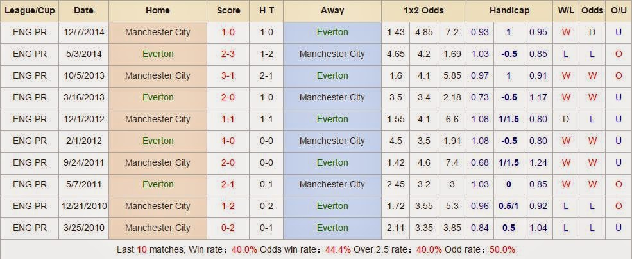Click the Date column header
The image size is (632, 259).
[83, 10]
